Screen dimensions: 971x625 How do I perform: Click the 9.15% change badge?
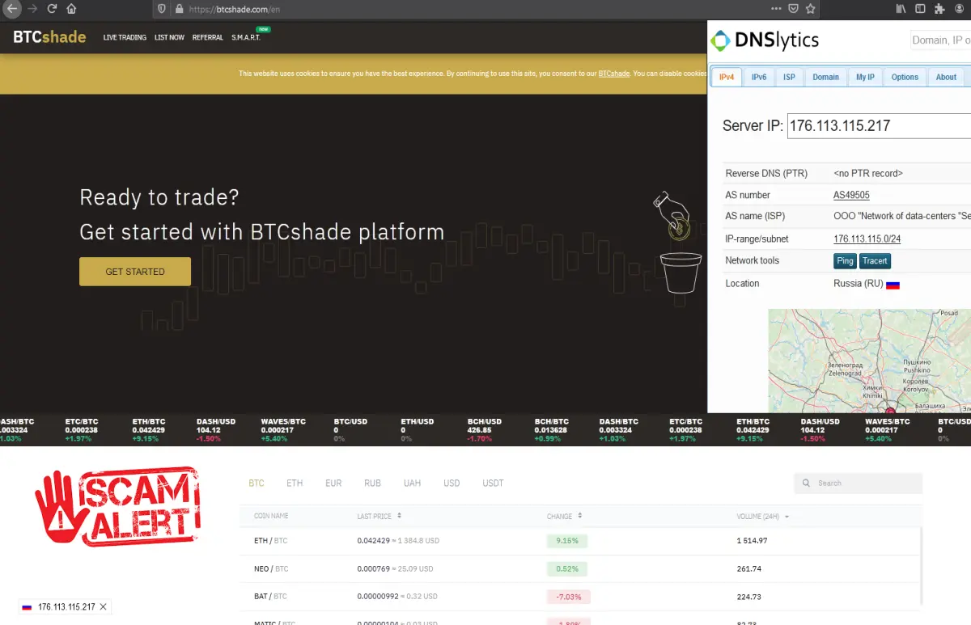coord(567,540)
